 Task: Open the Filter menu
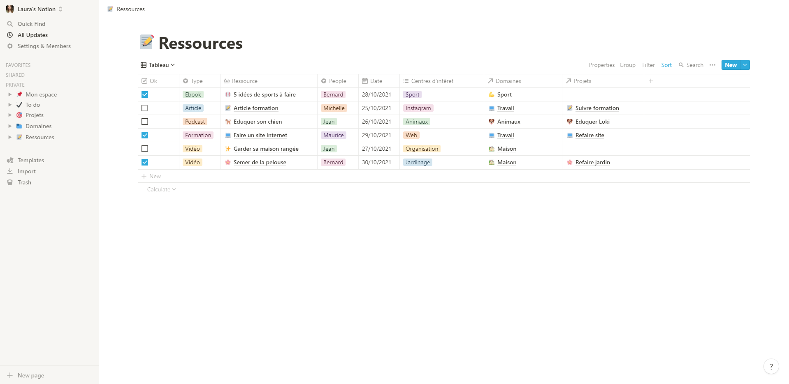[648, 65]
